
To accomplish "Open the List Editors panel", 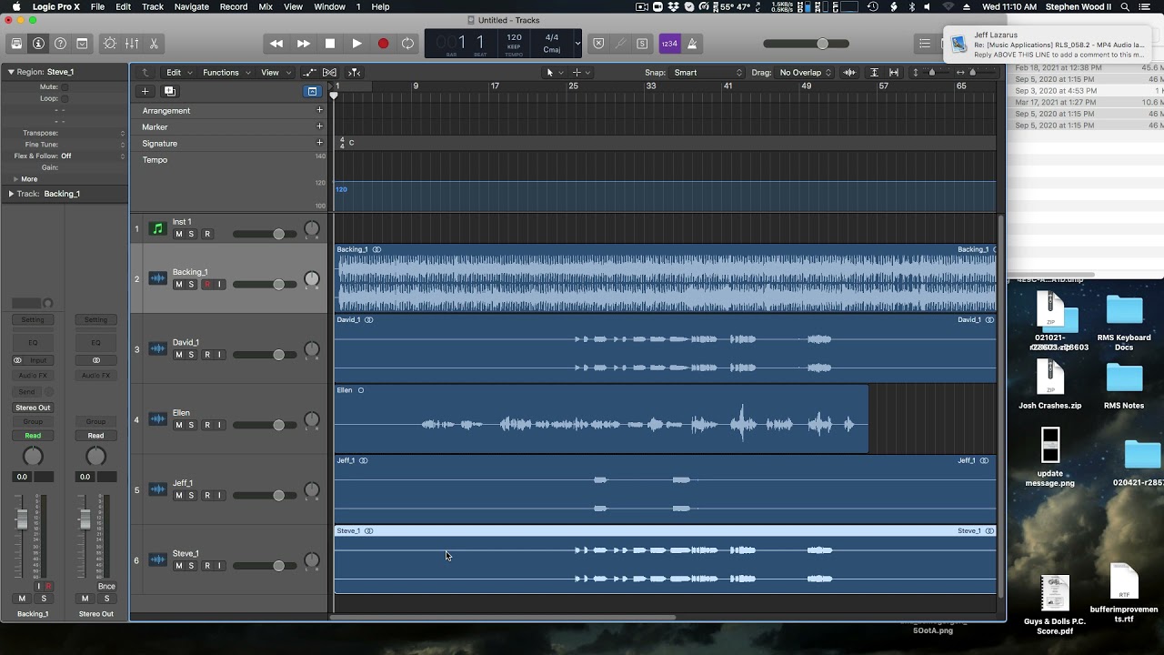I will coord(925,44).
